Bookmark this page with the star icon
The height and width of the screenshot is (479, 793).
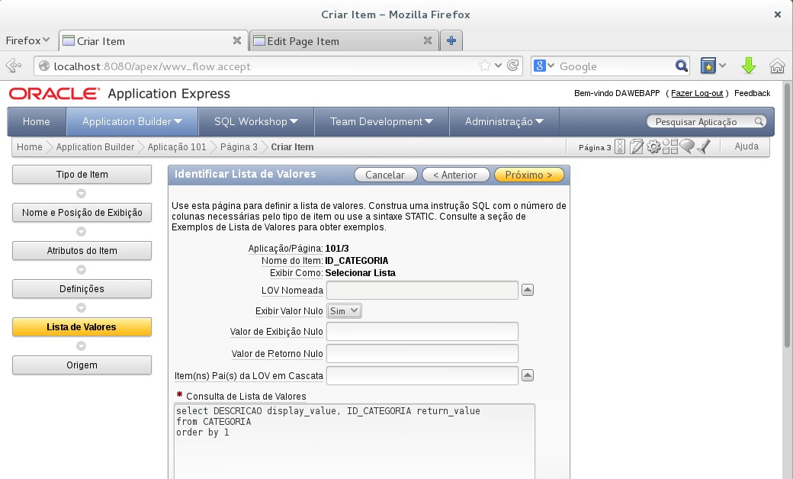click(x=485, y=66)
